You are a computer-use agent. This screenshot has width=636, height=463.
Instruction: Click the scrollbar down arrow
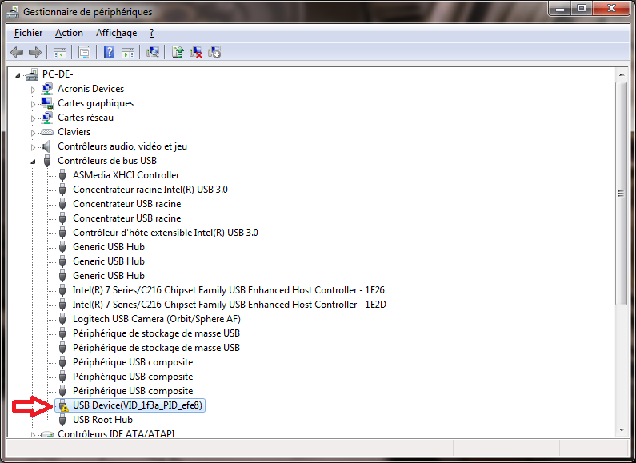pos(622,430)
